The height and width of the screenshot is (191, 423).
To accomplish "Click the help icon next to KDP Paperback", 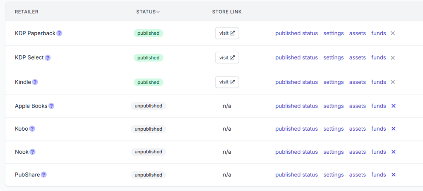I will pyautogui.click(x=60, y=33).
